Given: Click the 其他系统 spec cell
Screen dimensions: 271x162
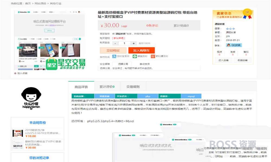Looking at the screenshot, I should pyautogui.click(x=105, y=96).
